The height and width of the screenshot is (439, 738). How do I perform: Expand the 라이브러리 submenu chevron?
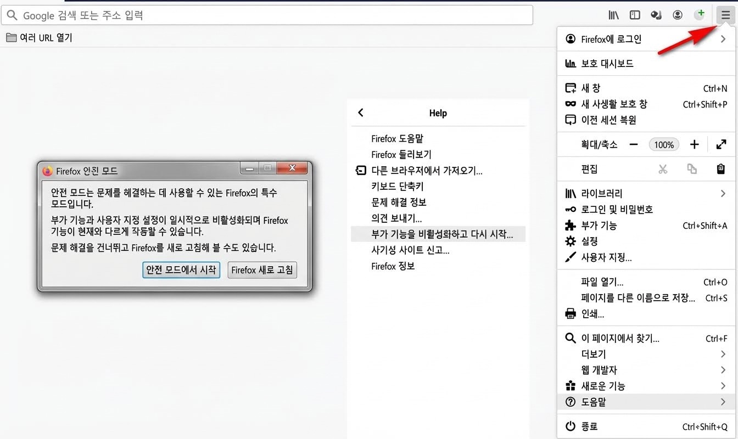coord(723,193)
